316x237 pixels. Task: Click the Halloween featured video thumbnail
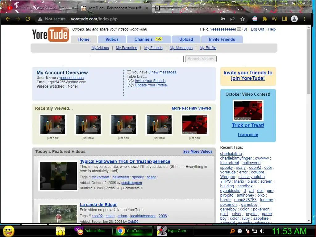click(x=58, y=176)
